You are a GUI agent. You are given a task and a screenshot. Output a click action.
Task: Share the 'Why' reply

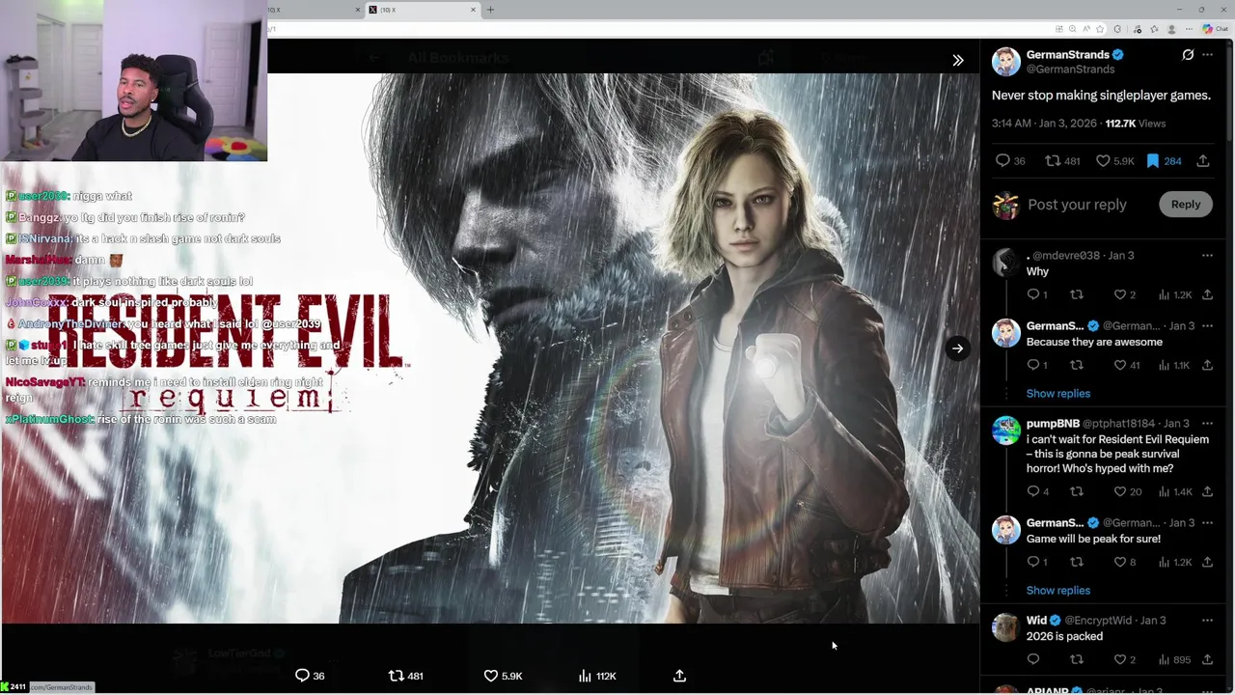(x=1208, y=294)
